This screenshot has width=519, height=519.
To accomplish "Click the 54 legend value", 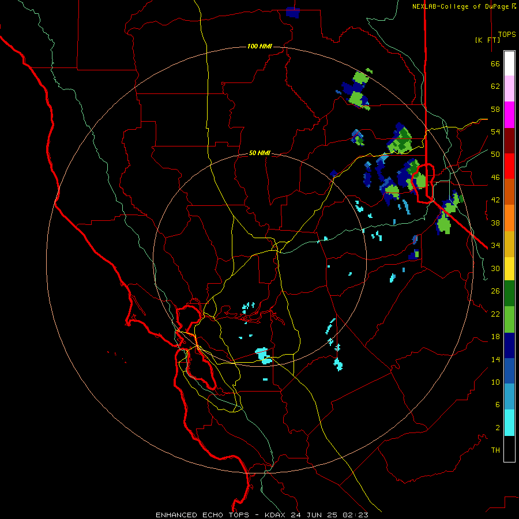I will pyautogui.click(x=495, y=131).
